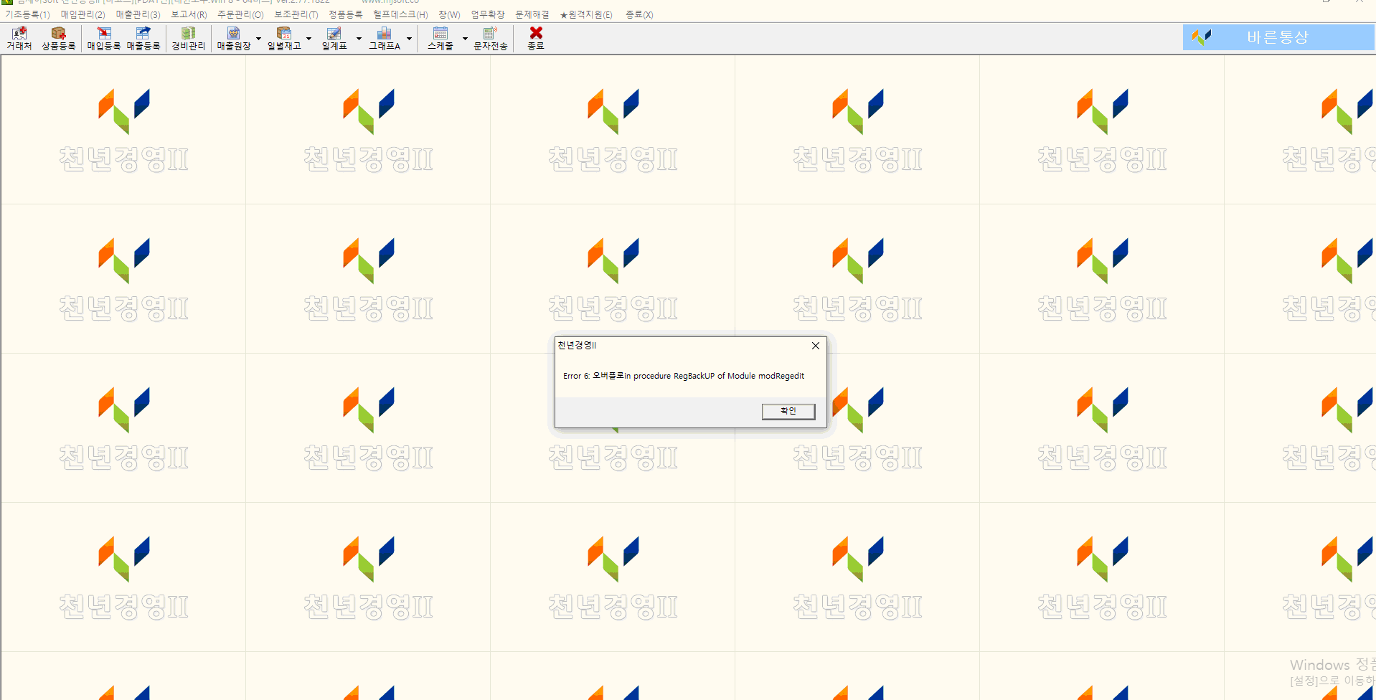Screen dimensions: 1376x700
Task: Open 매입등록 from the toolbar
Action: coord(104,38)
